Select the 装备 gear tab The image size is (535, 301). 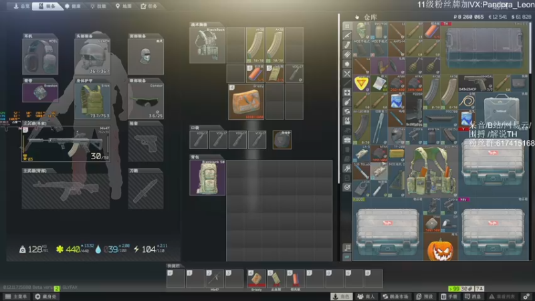[x=47, y=6]
